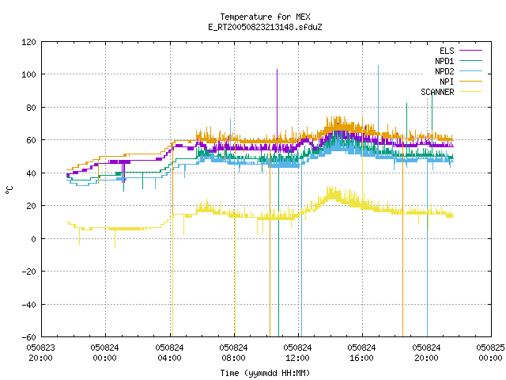Click the °C y-axis unit label
Viewport: 506px width, 380px height.
pyautogui.click(x=9, y=190)
